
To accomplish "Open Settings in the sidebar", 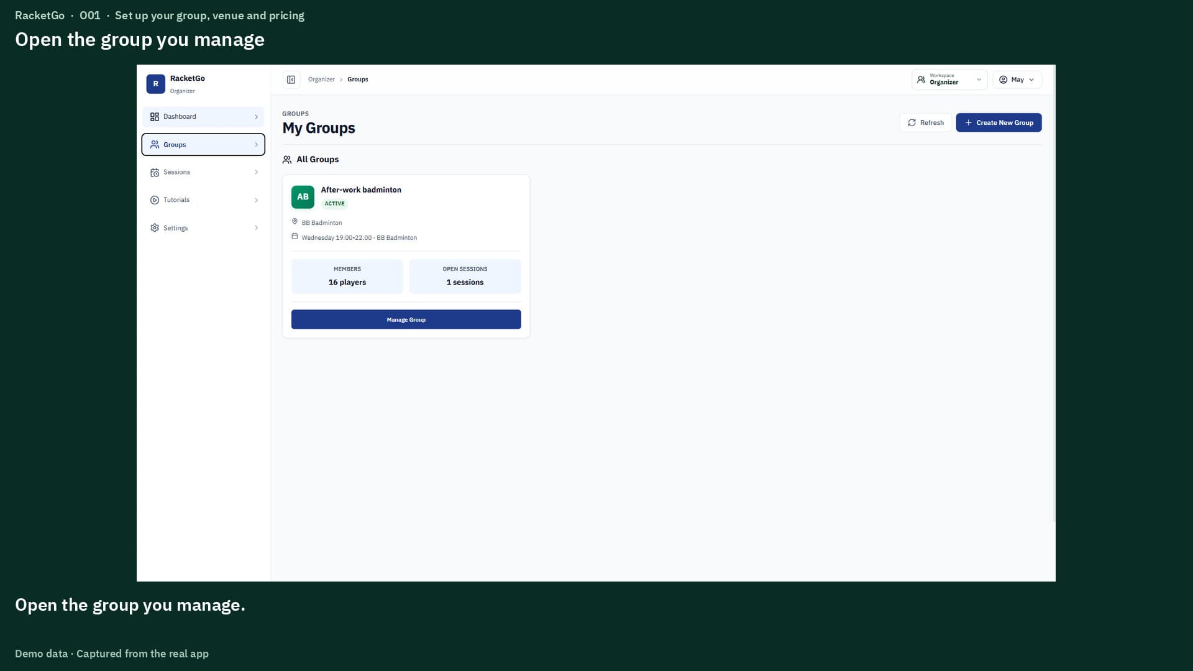I will [x=203, y=228].
